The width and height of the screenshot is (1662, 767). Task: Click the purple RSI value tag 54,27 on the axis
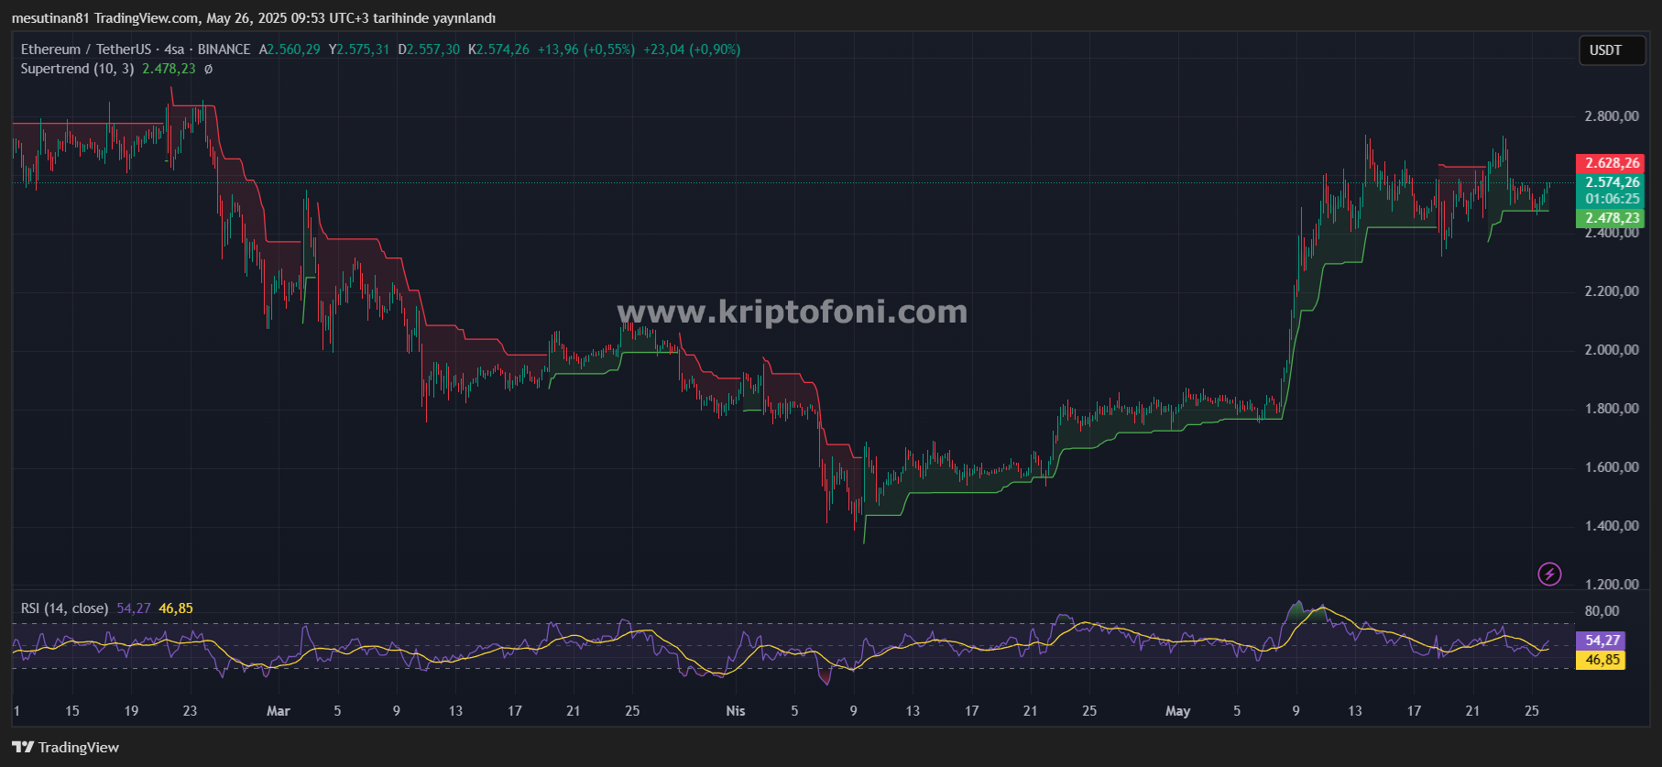pyautogui.click(x=1601, y=641)
